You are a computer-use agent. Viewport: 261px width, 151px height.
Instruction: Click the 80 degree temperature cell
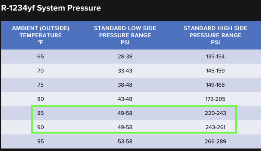pyautogui.click(x=41, y=99)
